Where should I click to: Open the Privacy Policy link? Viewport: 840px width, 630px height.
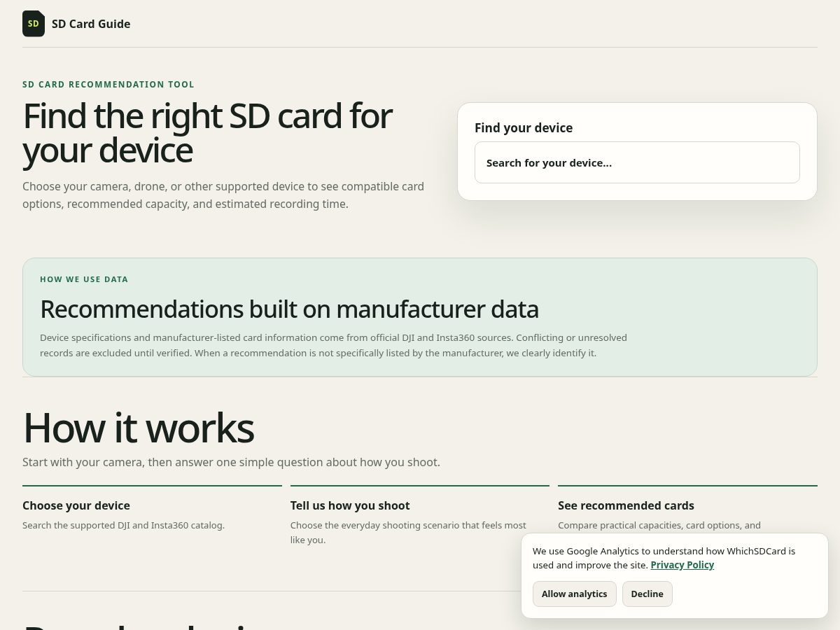(x=682, y=565)
